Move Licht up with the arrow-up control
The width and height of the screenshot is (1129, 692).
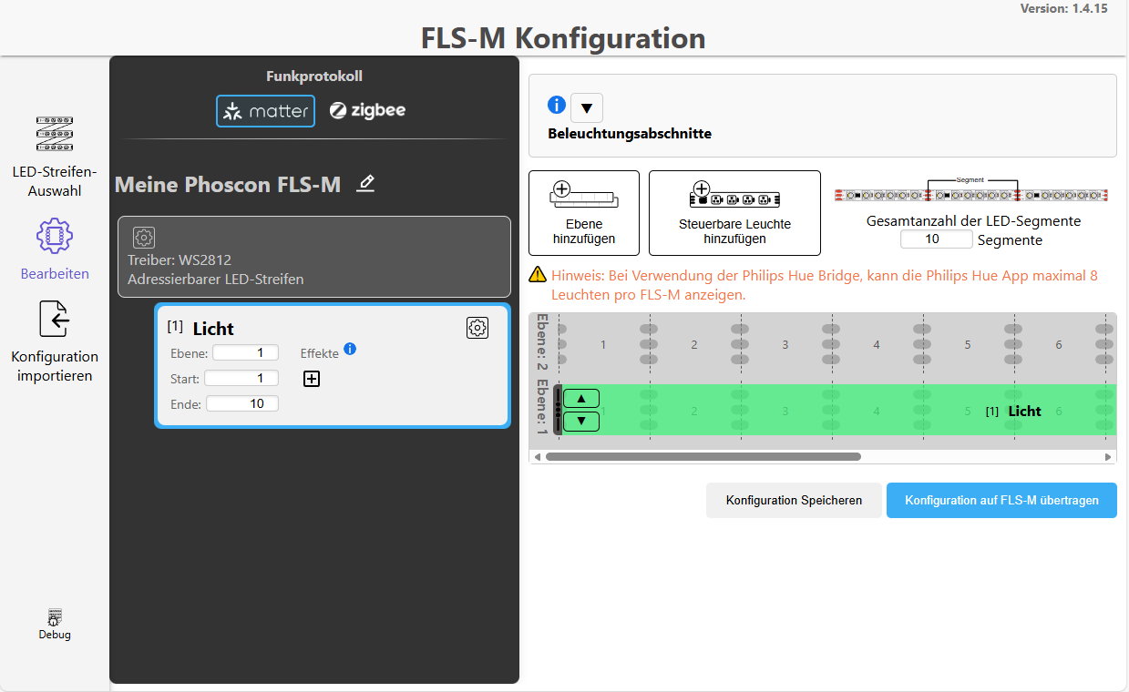pyautogui.click(x=580, y=398)
